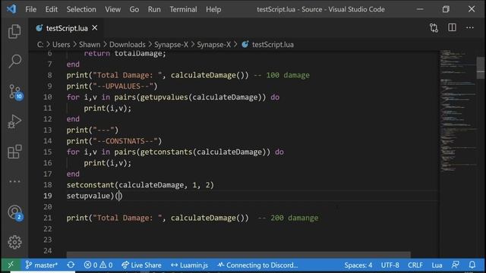486x273 pixels.
Task: Open the View menu
Action: pos(113,9)
